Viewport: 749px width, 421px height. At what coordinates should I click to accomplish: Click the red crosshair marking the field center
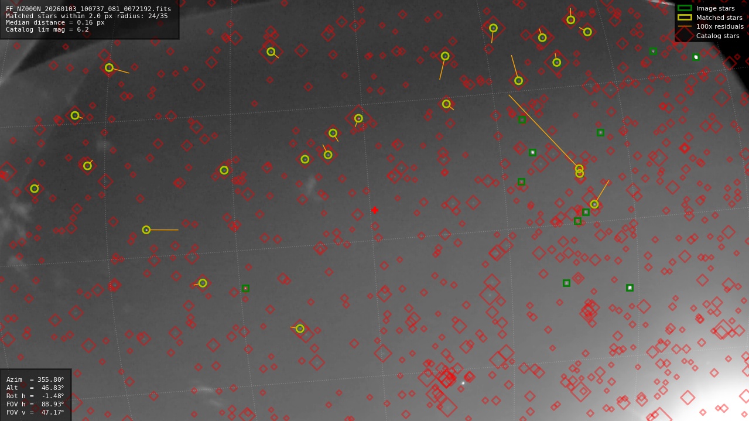click(x=374, y=209)
